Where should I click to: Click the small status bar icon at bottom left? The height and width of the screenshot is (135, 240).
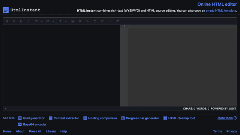(x=6, y=108)
